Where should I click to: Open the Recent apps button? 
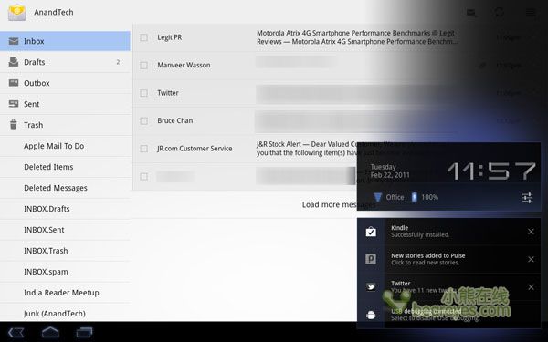click(x=84, y=332)
